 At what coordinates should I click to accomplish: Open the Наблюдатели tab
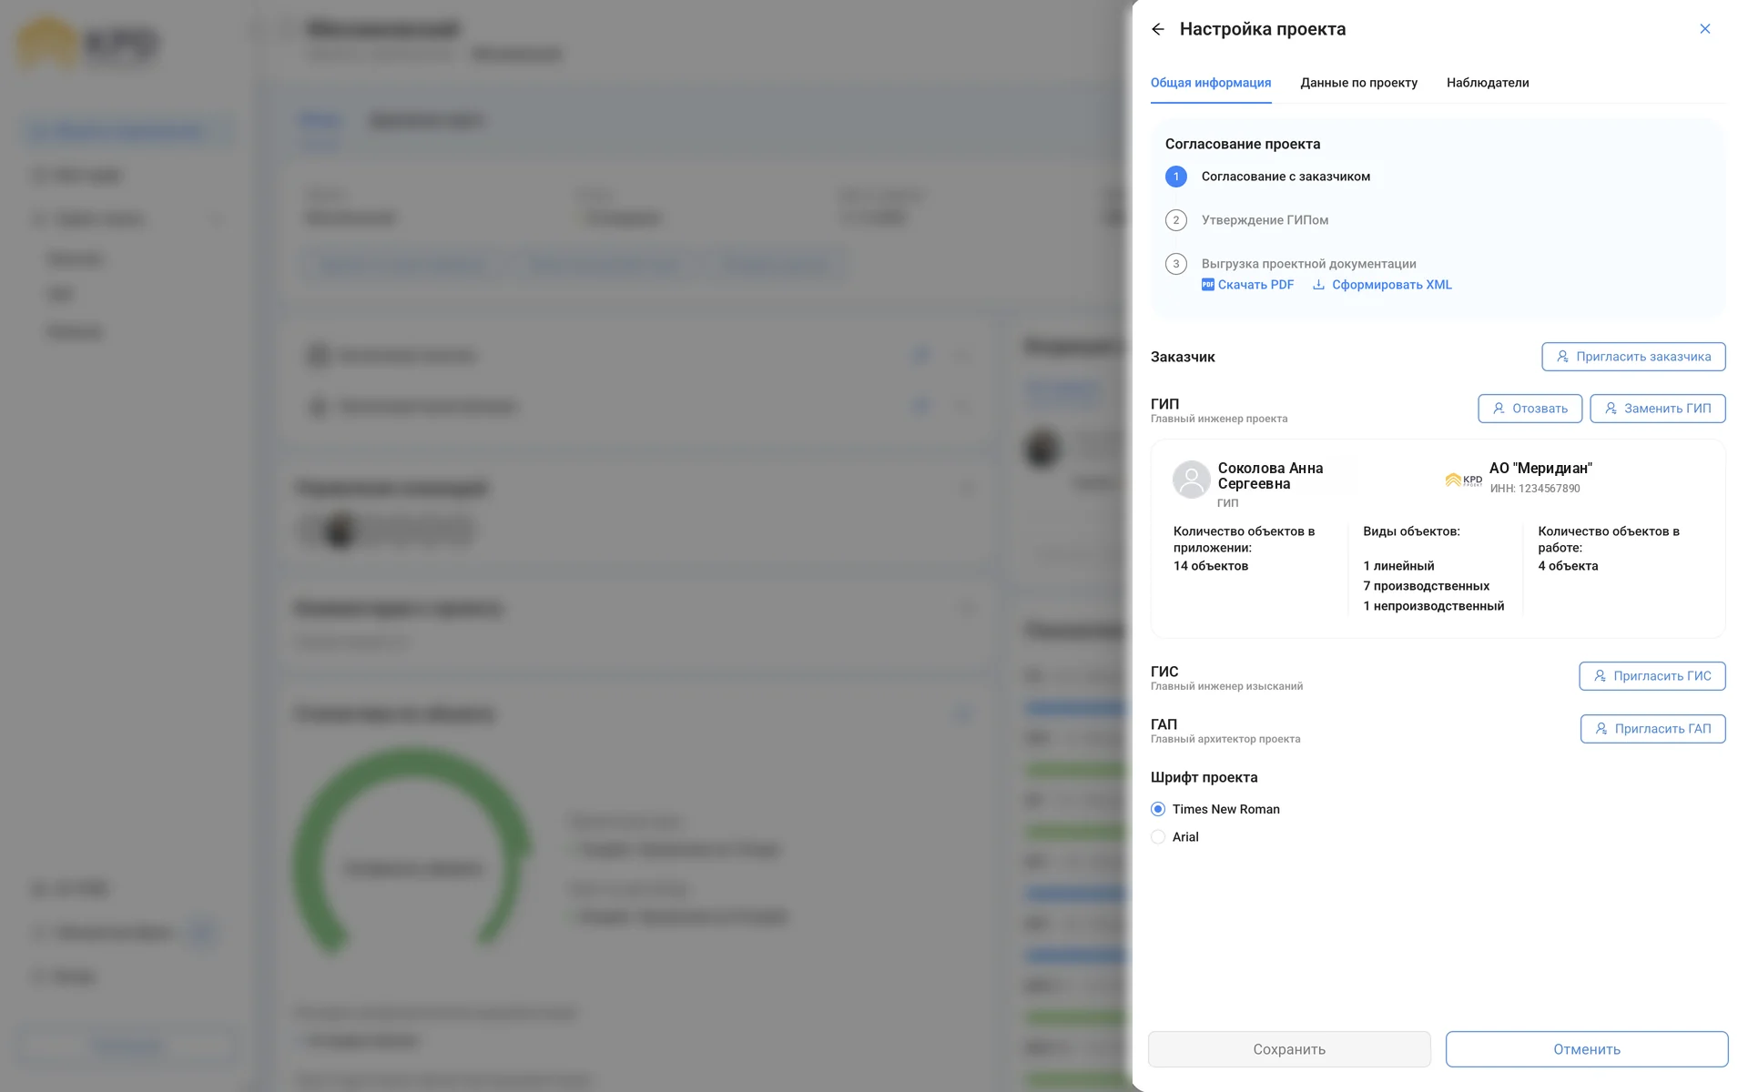tap(1488, 83)
